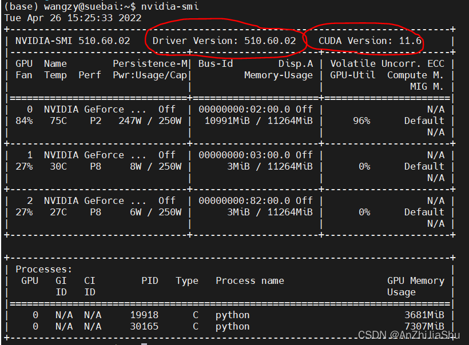469x345 pixels.
Task: Click the Bus-Id column header
Action: [216, 63]
